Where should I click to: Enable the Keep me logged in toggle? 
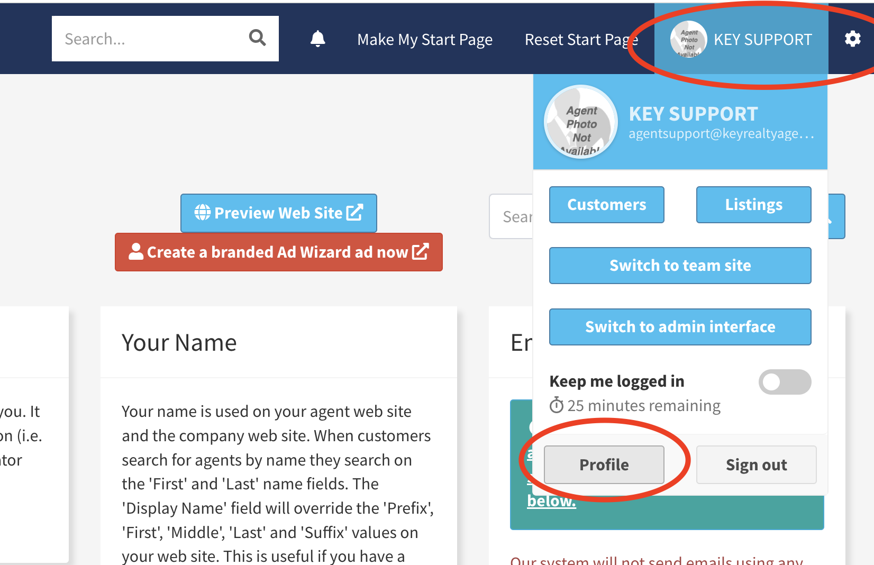click(785, 382)
